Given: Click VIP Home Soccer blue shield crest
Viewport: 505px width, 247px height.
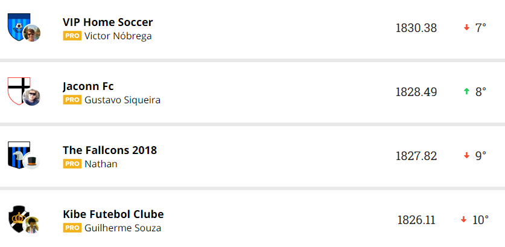Looking at the screenshot, I should point(16,27).
